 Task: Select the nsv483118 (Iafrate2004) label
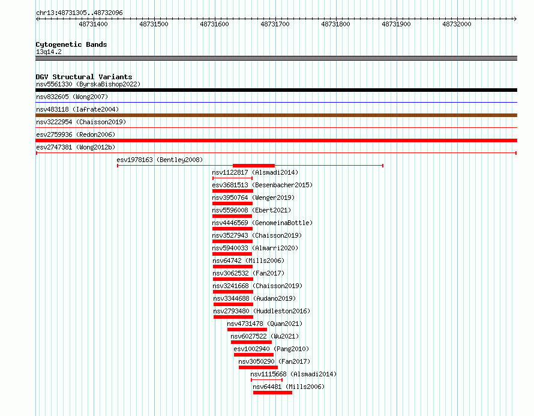click(77, 109)
